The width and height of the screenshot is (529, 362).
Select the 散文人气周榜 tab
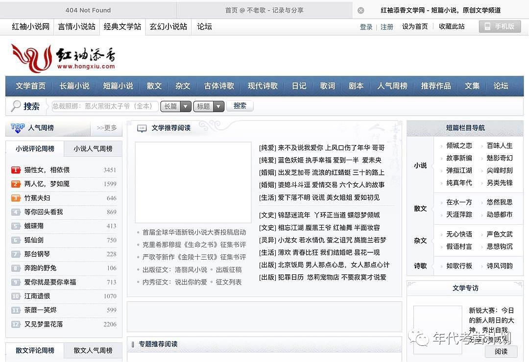point(93,350)
